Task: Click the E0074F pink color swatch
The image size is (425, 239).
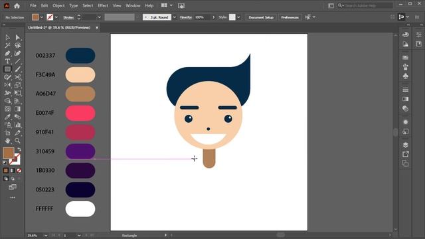Action: click(x=80, y=113)
